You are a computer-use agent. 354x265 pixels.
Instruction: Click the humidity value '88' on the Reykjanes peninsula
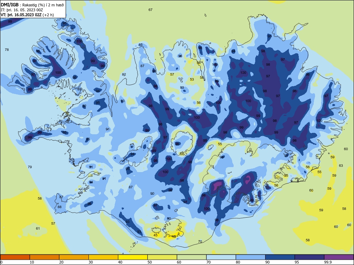click(59, 207)
